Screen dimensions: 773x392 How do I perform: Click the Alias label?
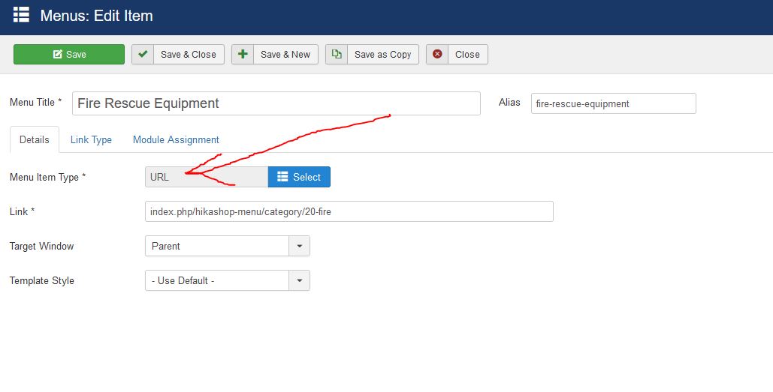510,102
